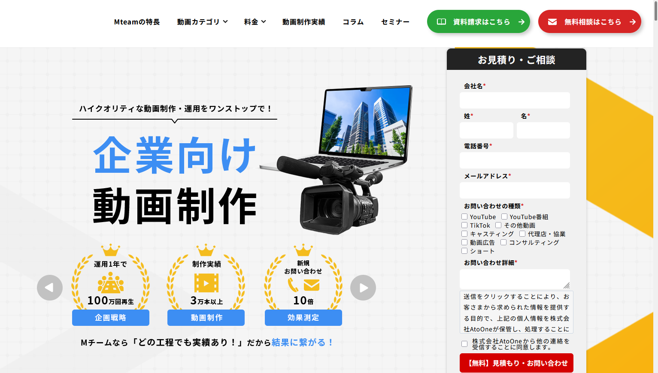Click the audience icon above 100万回再生
The height and width of the screenshot is (373, 658).
111,283
